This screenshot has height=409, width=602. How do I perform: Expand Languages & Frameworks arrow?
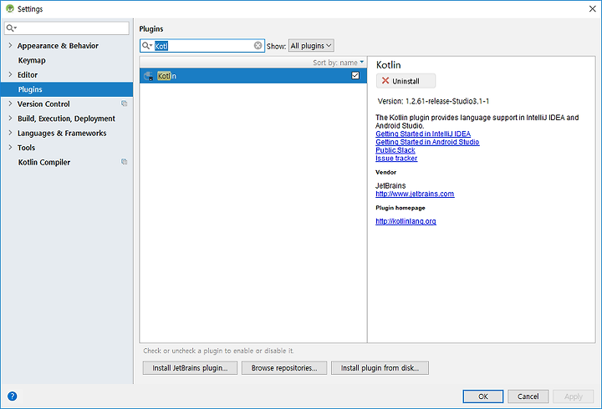10,133
